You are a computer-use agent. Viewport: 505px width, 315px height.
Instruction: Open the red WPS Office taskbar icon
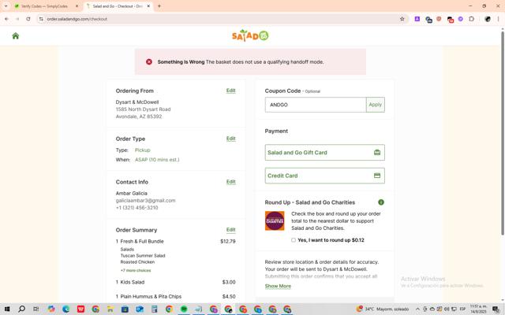pos(80,309)
